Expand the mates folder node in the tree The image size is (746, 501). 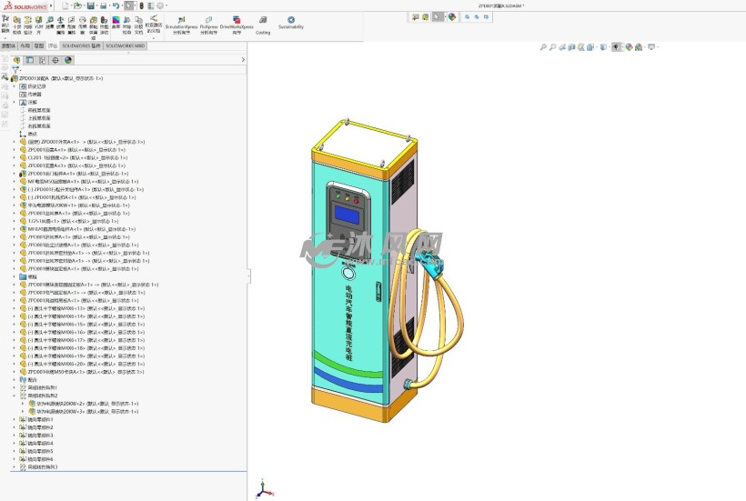point(14,379)
